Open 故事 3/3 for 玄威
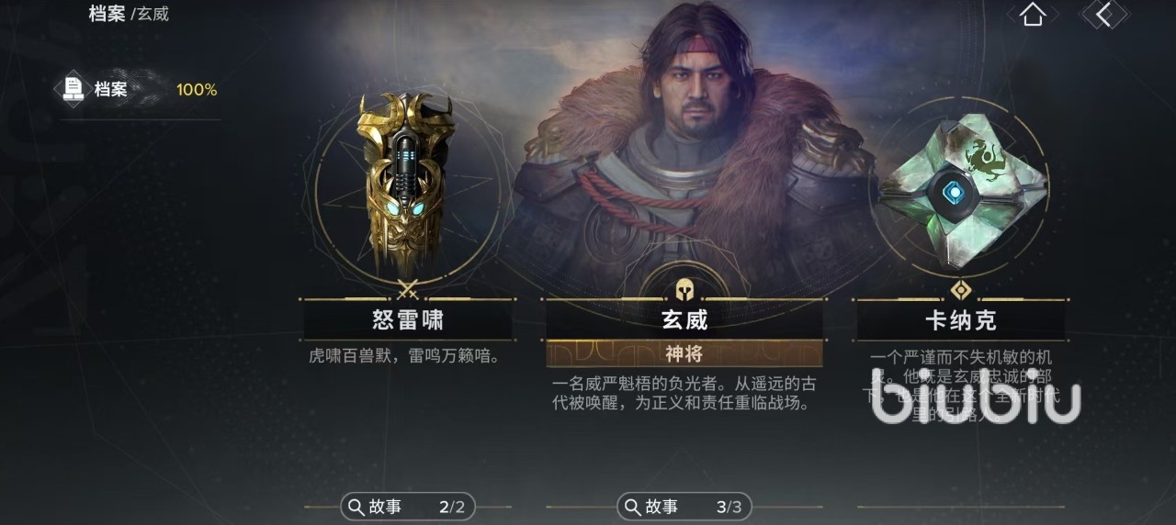The width and height of the screenshot is (1176, 525). pyautogui.click(x=684, y=507)
